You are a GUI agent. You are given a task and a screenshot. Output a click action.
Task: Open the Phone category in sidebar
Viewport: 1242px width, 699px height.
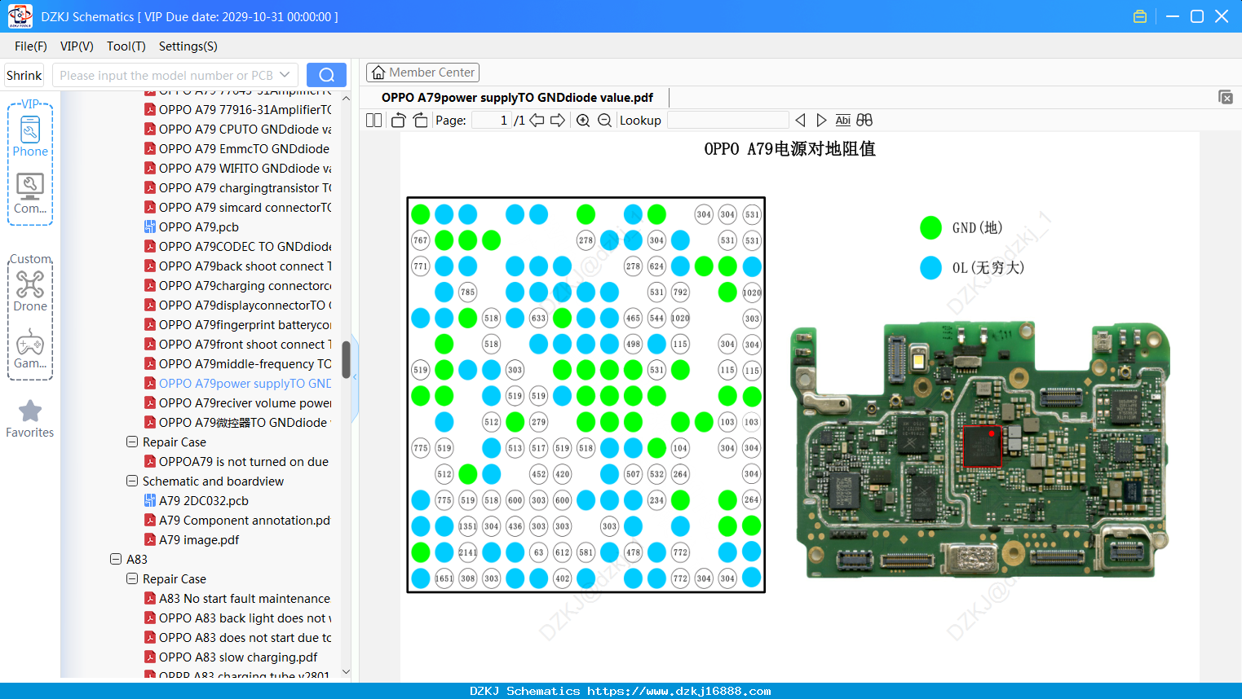point(30,136)
